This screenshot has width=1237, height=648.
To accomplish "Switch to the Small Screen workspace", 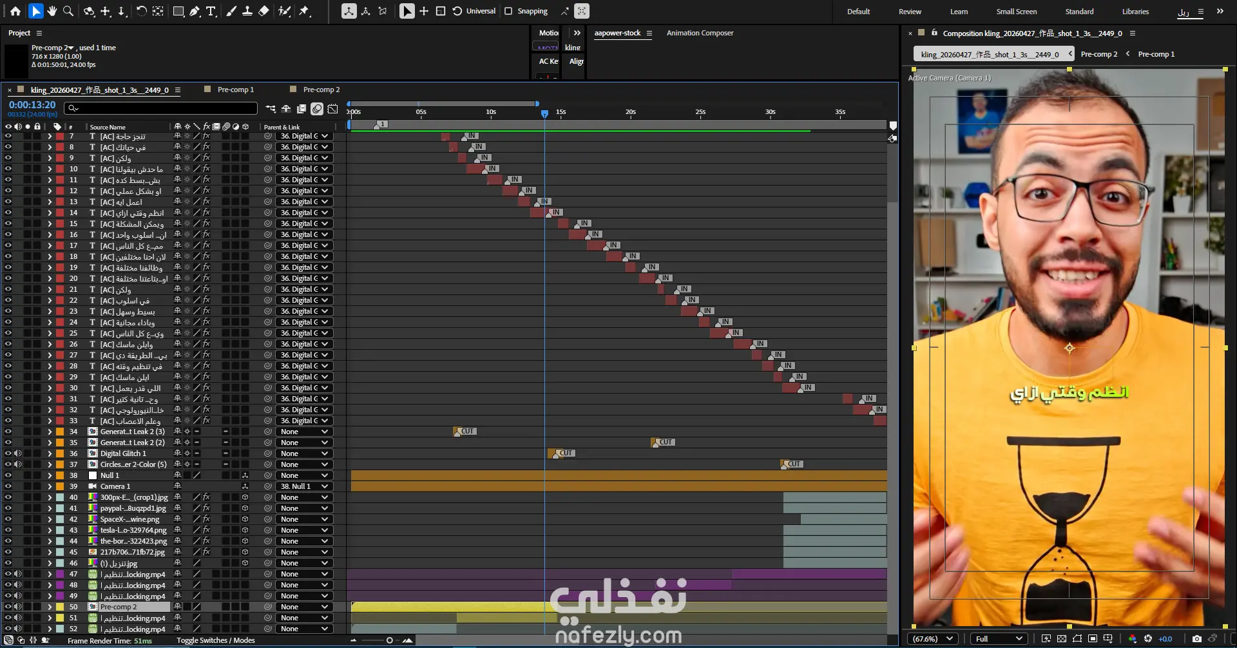I will [1016, 12].
